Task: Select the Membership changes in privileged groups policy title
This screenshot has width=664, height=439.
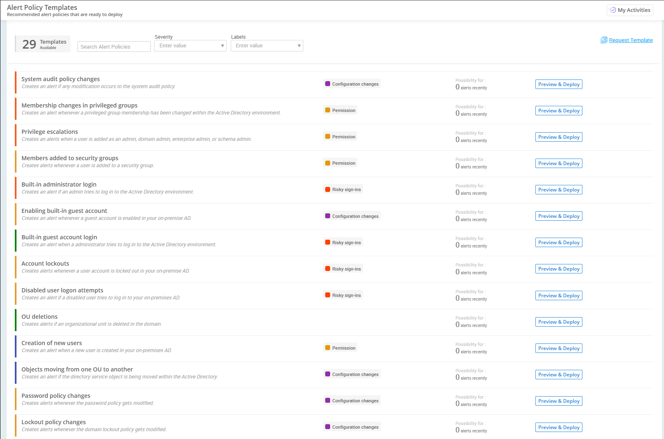Action: pos(79,105)
